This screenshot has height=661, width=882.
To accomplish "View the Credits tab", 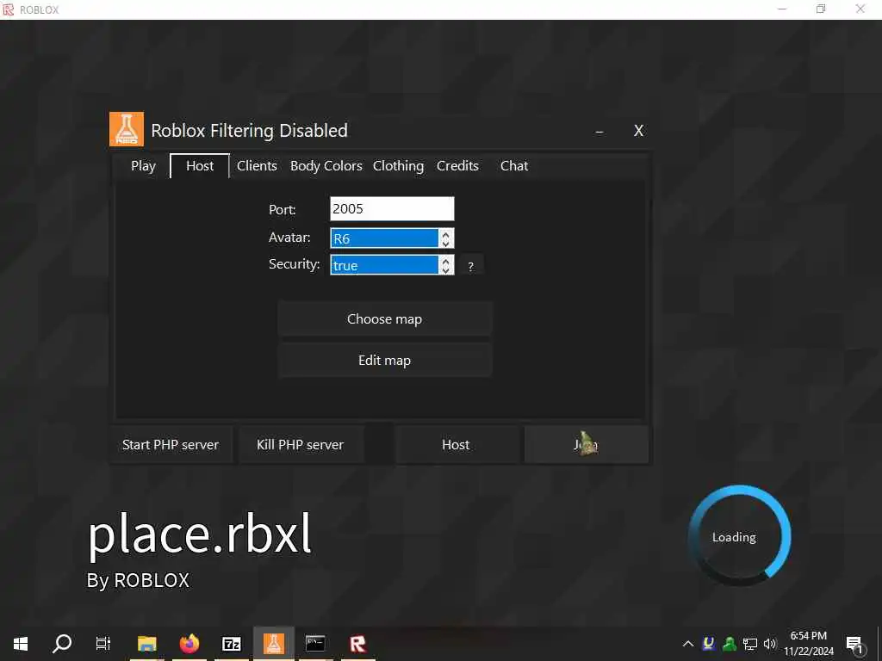I will tap(457, 166).
